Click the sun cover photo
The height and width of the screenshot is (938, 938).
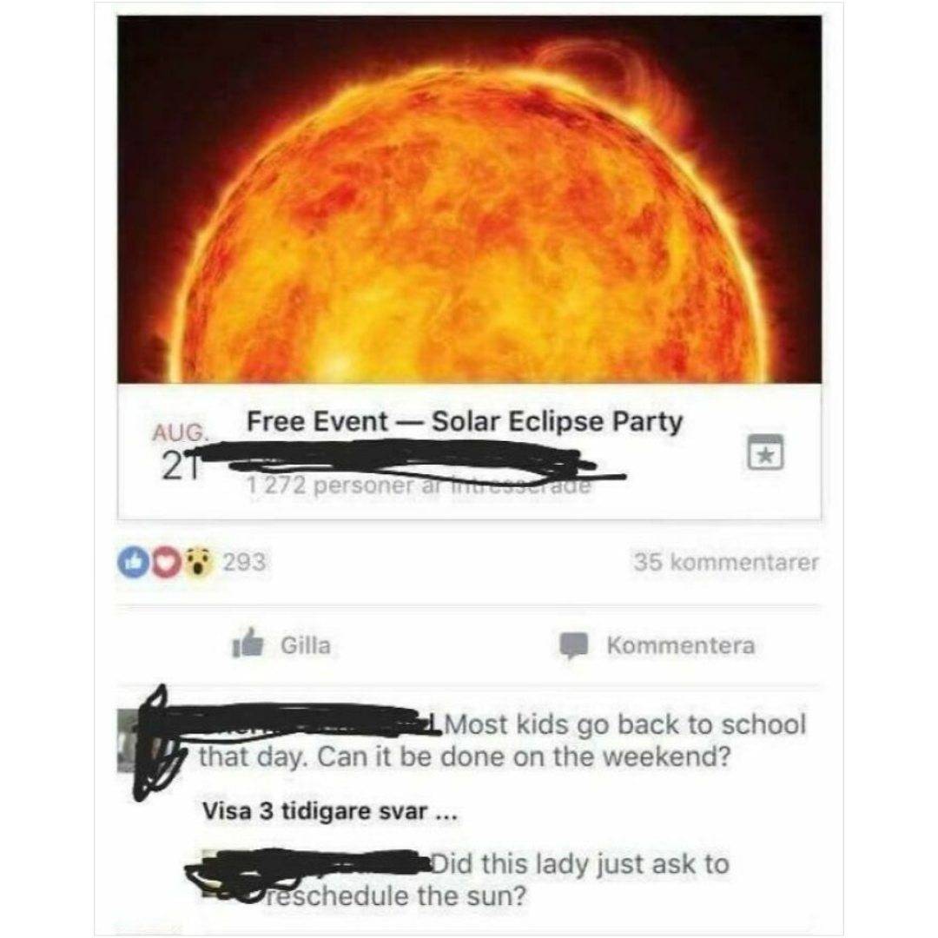(470, 200)
